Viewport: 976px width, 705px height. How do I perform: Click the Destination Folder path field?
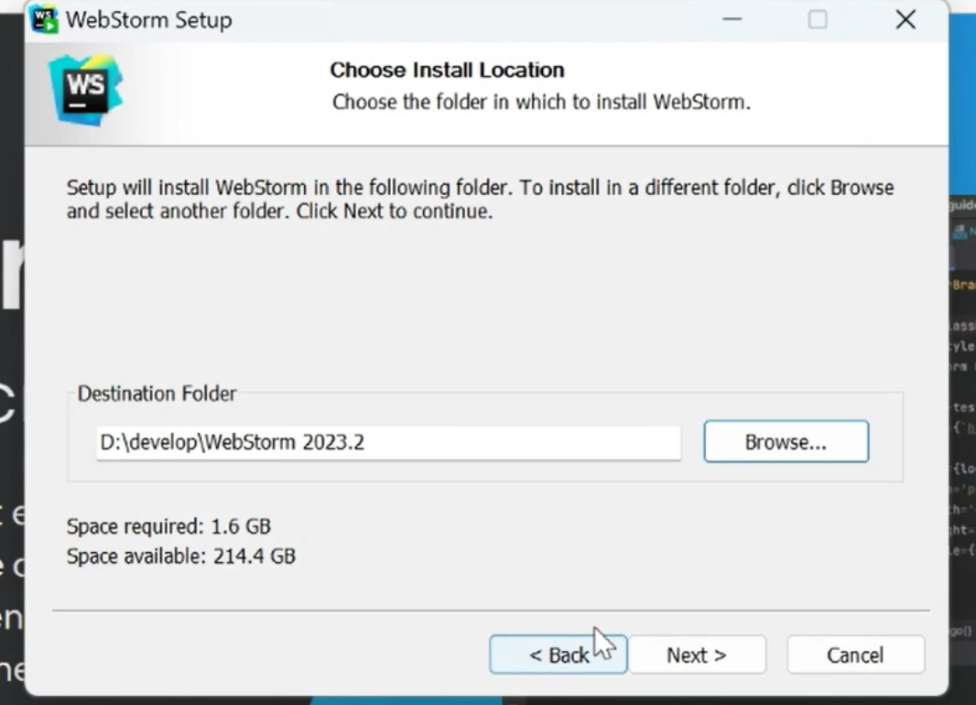pyautogui.click(x=388, y=442)
